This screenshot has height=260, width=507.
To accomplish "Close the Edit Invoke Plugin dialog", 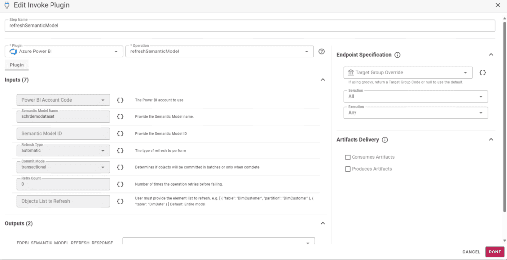I will tap(498, 5).
